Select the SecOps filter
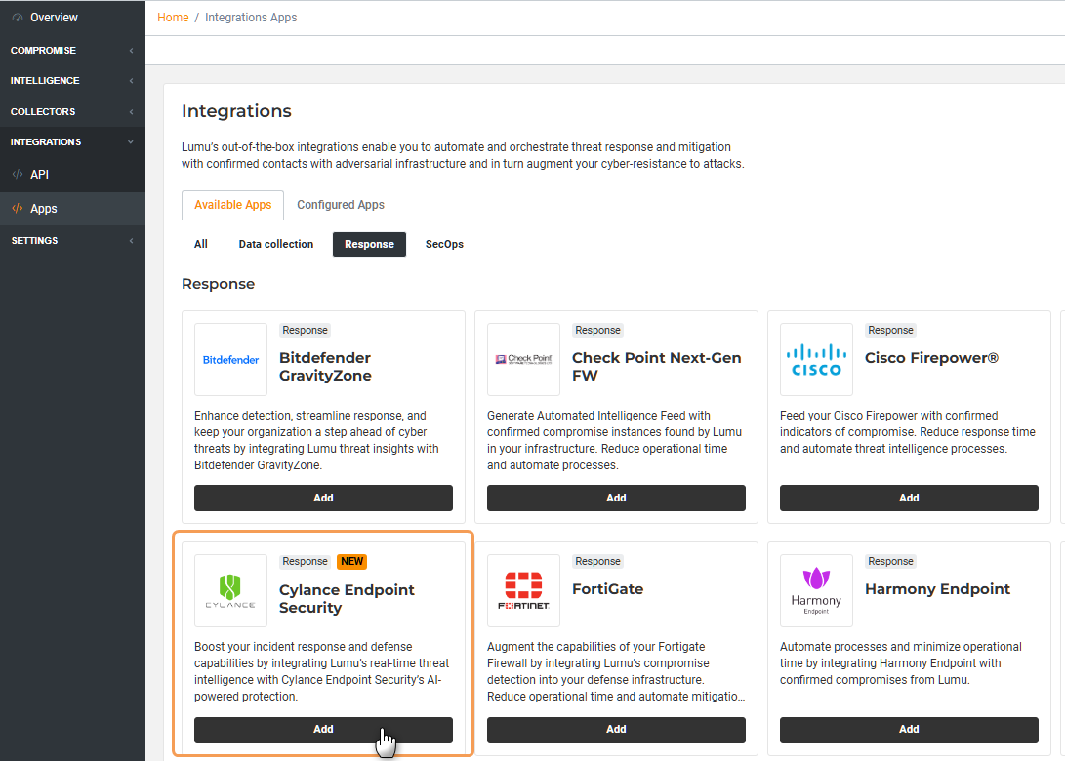The image size is (1065, 761). tap(444, 244)
